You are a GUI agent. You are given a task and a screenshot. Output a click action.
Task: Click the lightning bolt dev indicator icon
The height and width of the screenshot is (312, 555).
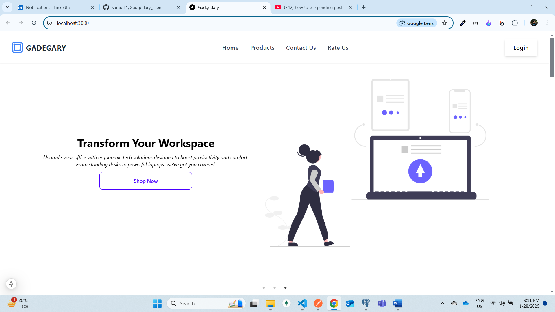click(11, 284)
